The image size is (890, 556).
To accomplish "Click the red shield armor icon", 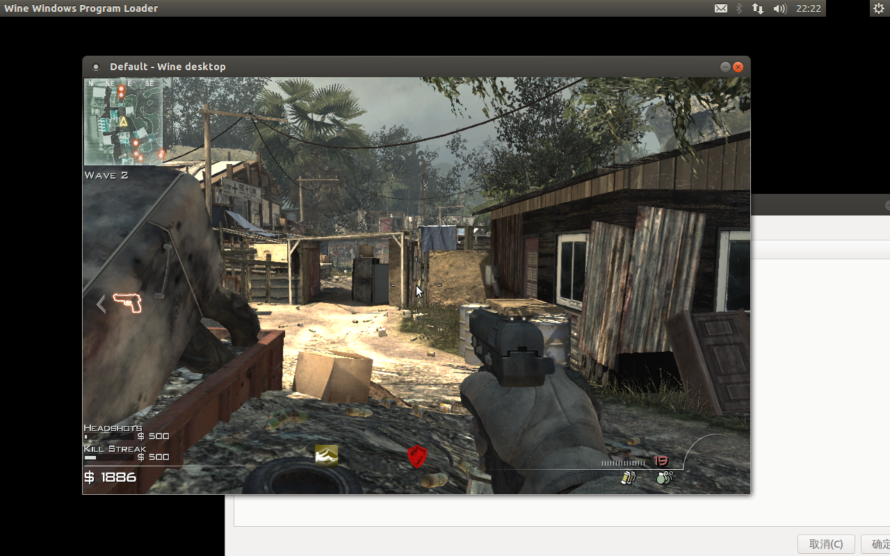I will click(416, 456).
